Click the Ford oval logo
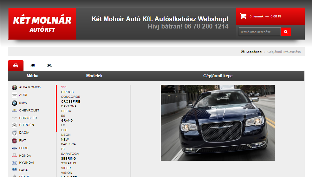This screenshot has height=177, width=312. click(14, 148)
